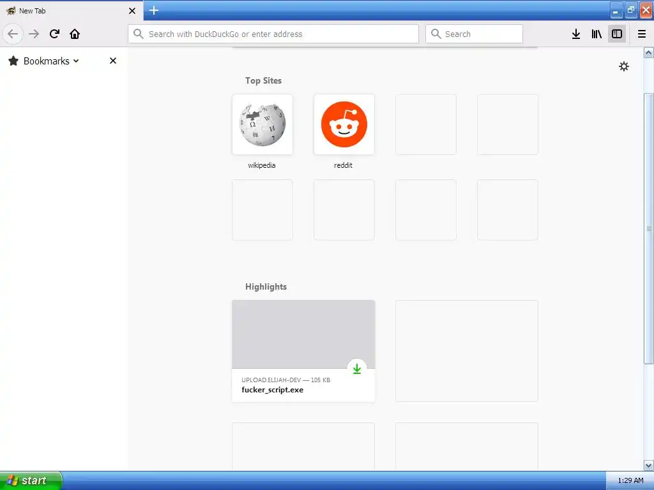The width and height of the screenshot is (654, 490).
Task: Click the Top Sites heading
Action: [263, 80]
